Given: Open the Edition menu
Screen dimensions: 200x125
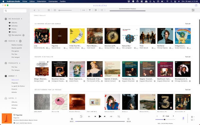Looking at the screenshot, I should [x=32, y=1].
